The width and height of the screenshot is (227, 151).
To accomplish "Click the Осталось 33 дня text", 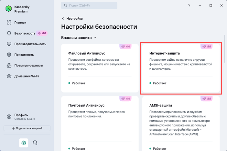I will (25, 119).
